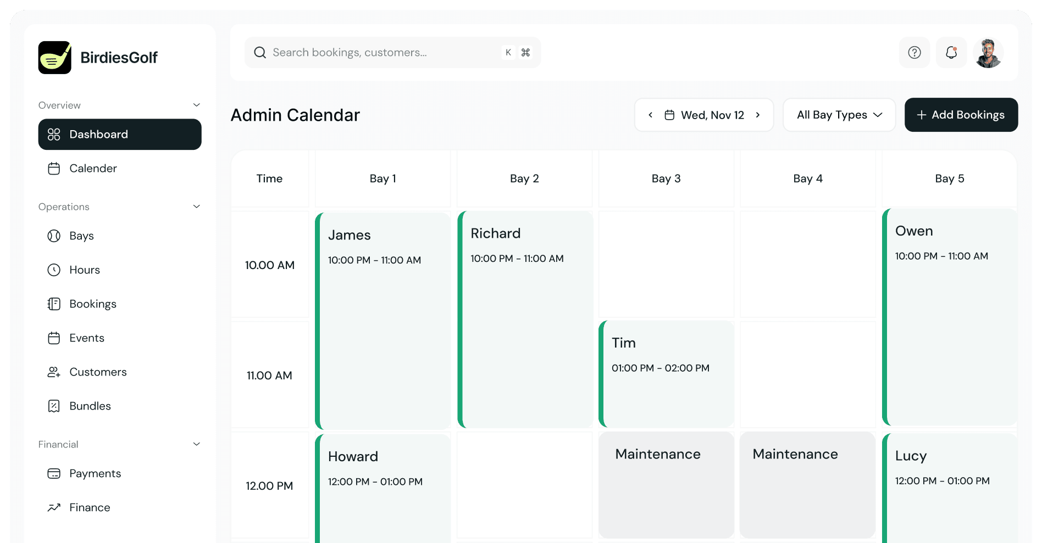
Task: Collapse the Operations section
Action: (x=196, y=206)
